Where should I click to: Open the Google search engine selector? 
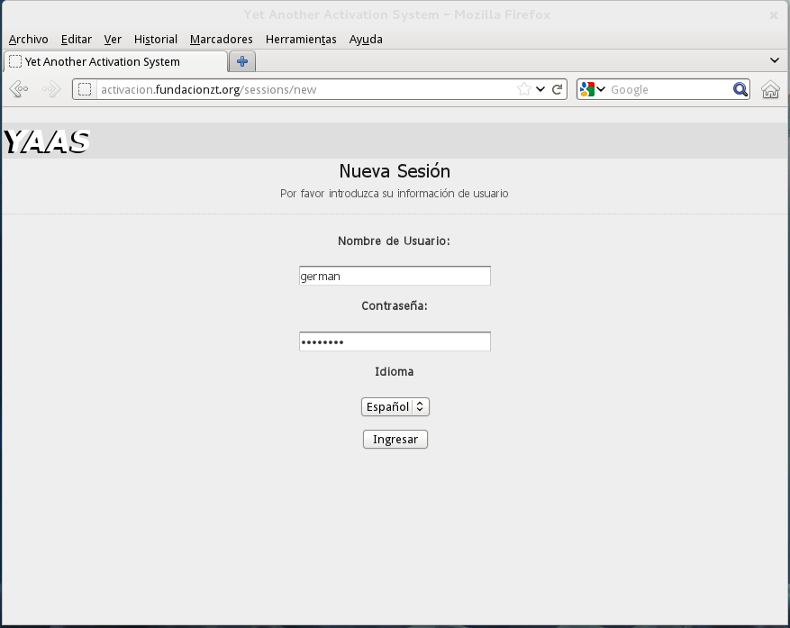(x=592, y=89)
